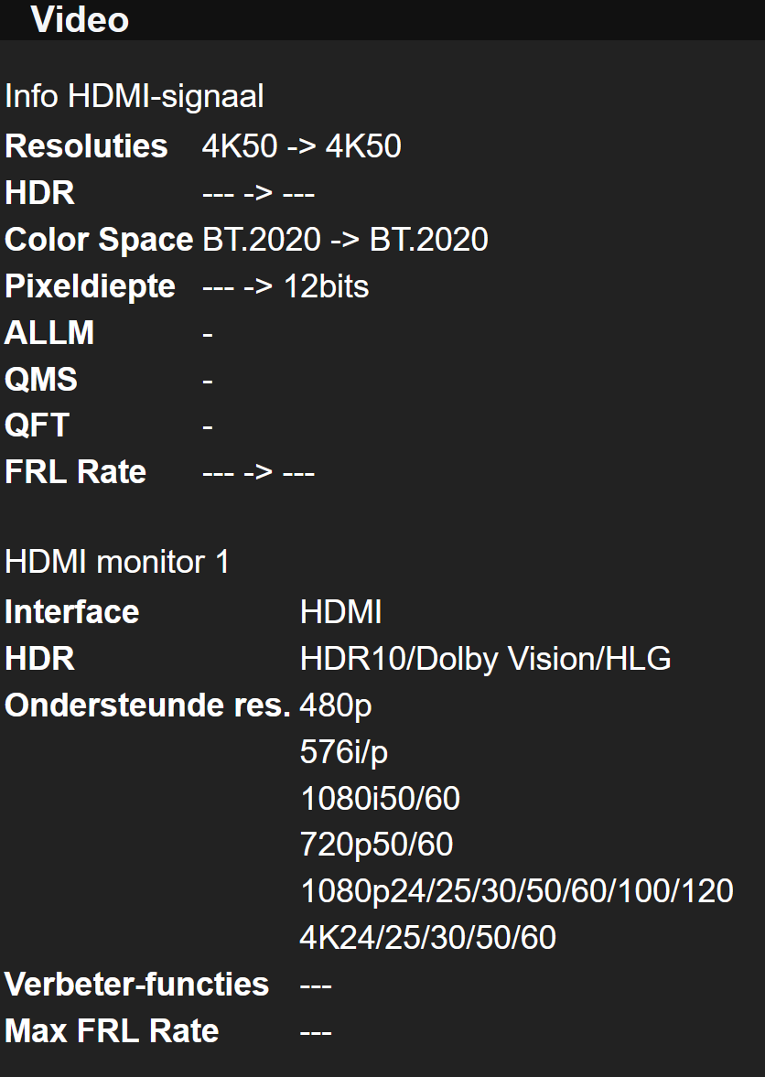The image size is (765, 1077).
Task: Click the Ondersteunde res. label
Action: click(148, 705)
